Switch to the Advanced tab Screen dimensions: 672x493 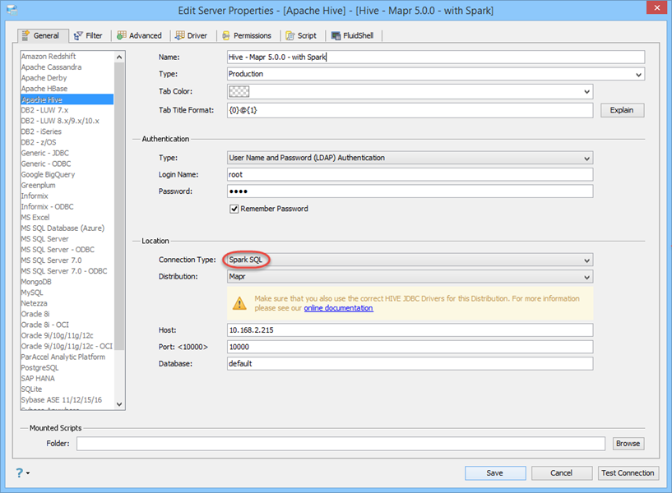tap(140, 35)
